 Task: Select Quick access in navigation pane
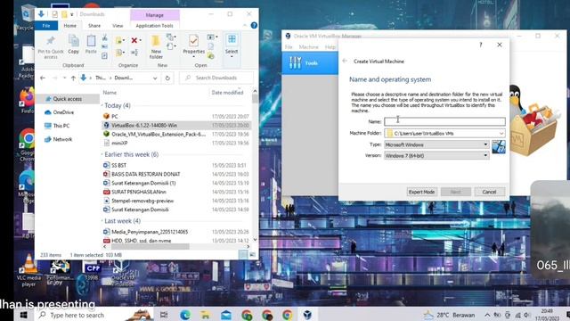(68, 99)
